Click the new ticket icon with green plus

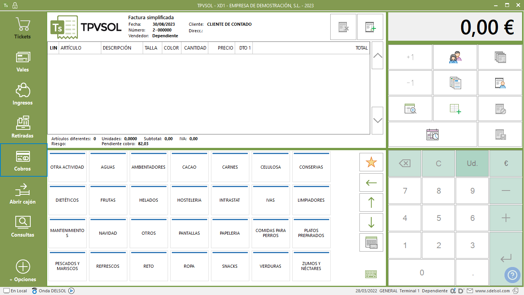click(x=370, y=27)
